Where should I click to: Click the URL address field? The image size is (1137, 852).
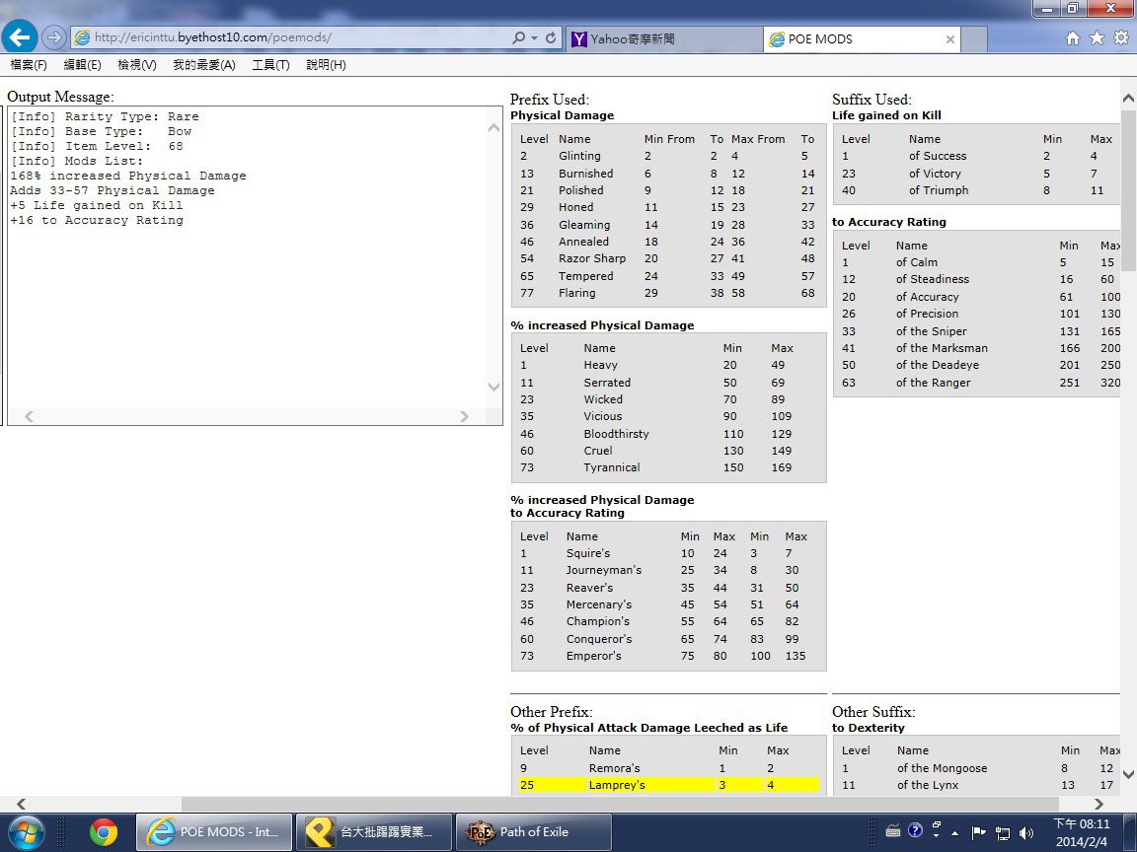click(x=296, y=38)
